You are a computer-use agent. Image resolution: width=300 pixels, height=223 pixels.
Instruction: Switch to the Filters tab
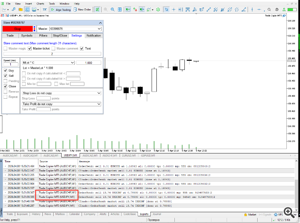click(x=43, y=36)
